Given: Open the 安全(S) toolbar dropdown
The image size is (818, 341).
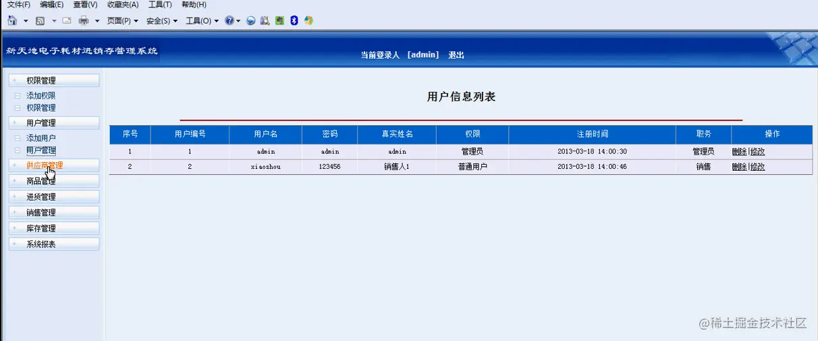Looking at the screenshot, I should pyautogui.click(x=162, y=21).
